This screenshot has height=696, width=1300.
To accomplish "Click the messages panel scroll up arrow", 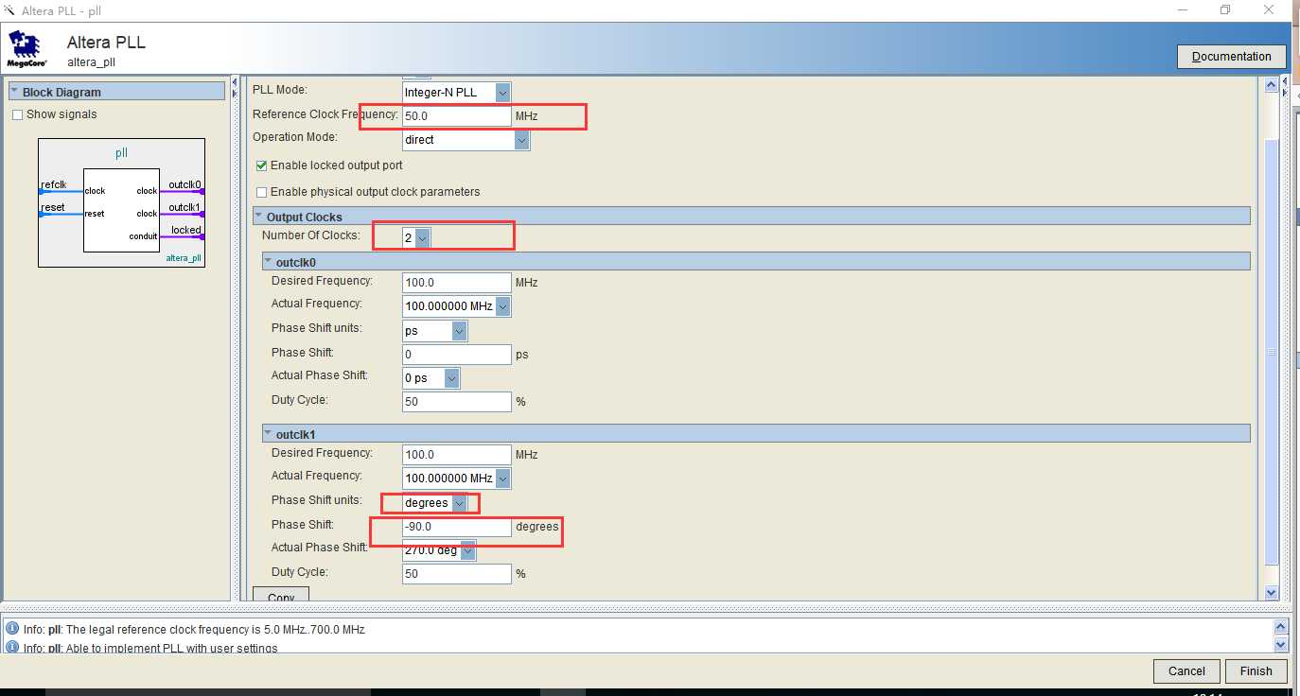I will pyautogui.click(x=1281, y=626).
